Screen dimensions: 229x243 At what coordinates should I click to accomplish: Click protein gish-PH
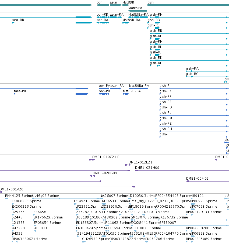(165, 129)
